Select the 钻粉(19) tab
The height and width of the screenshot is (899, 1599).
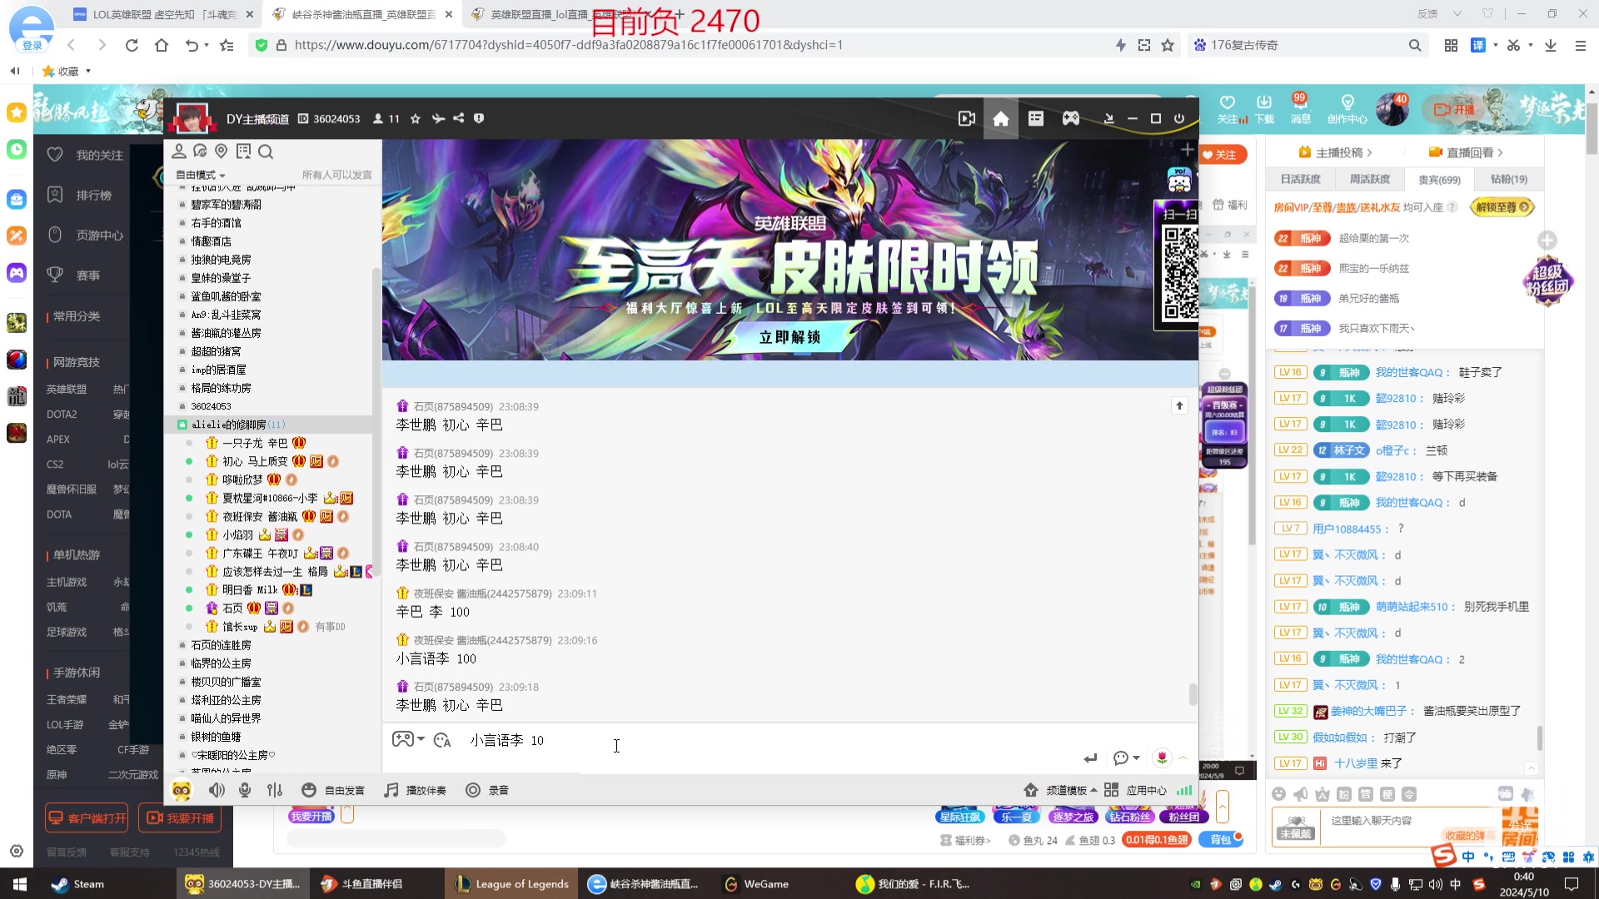click(x=1508, y=179)
